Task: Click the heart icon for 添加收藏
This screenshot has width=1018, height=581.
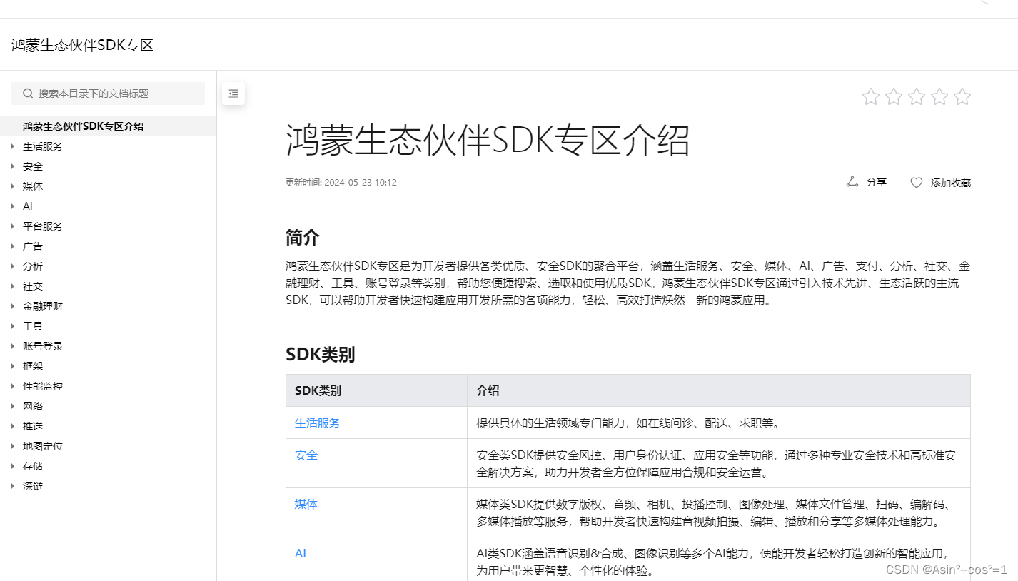Action: click(x=917, y=183)
